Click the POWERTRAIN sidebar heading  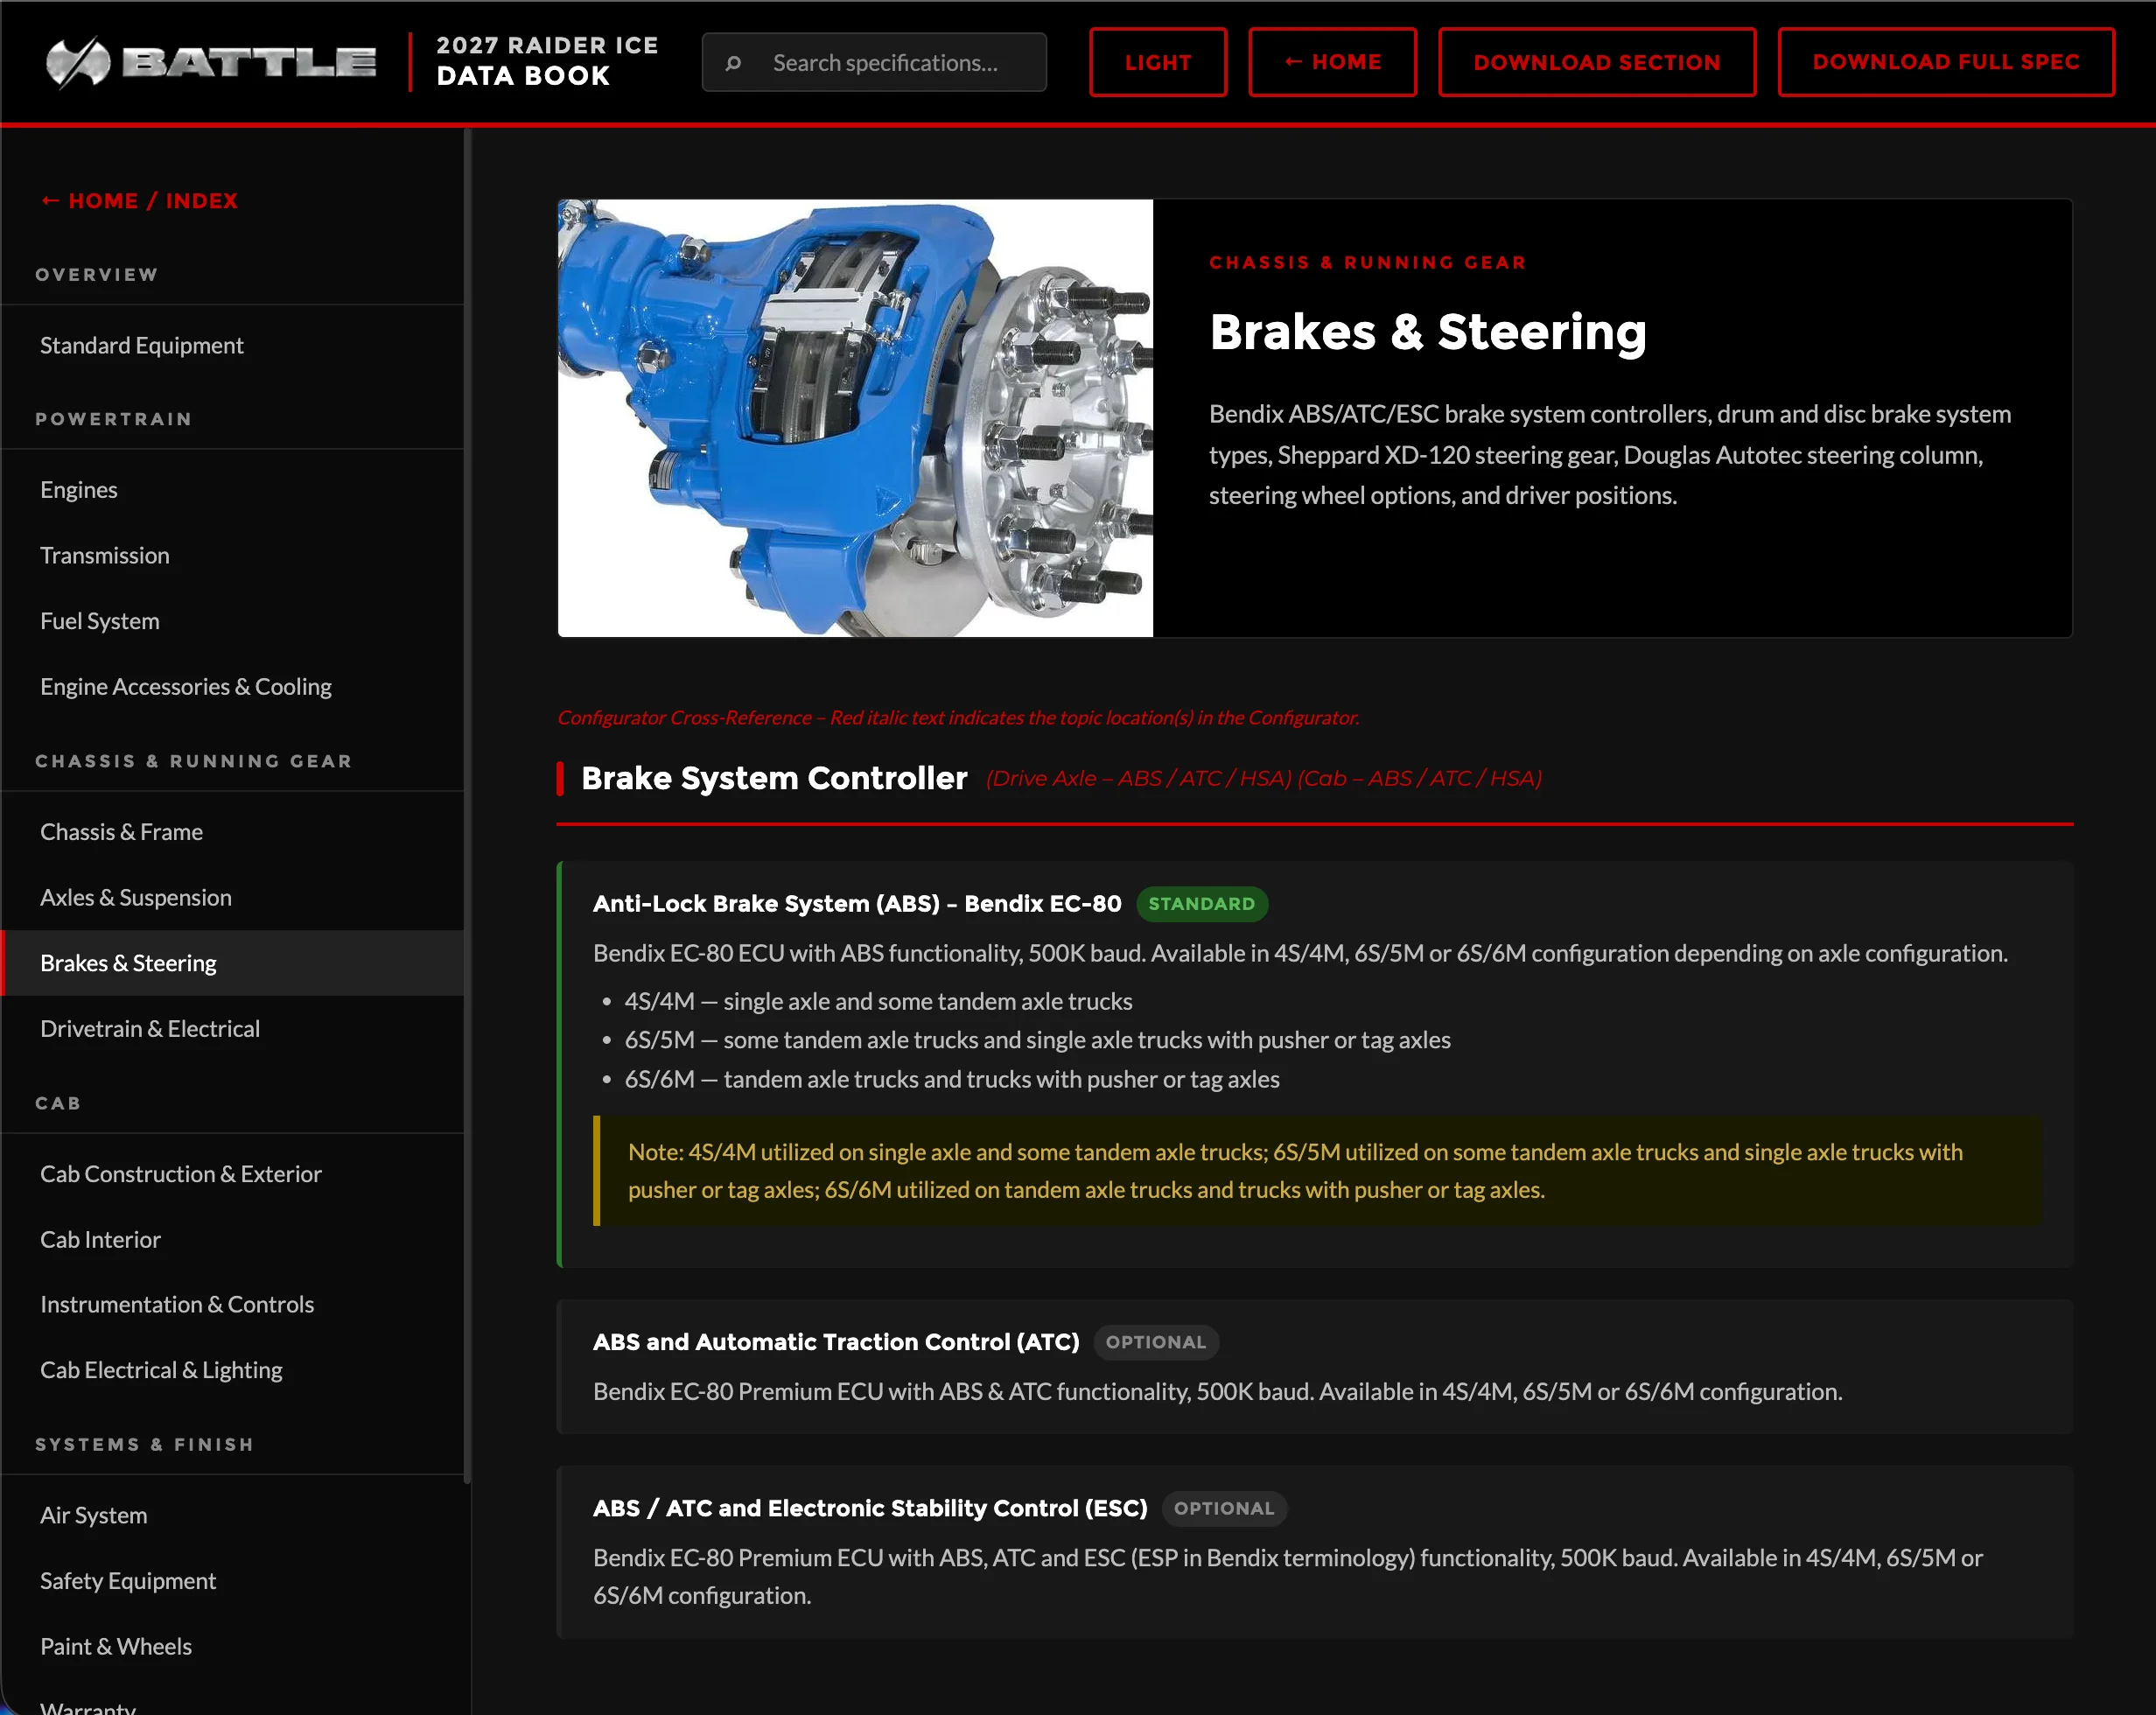[114, 419]
